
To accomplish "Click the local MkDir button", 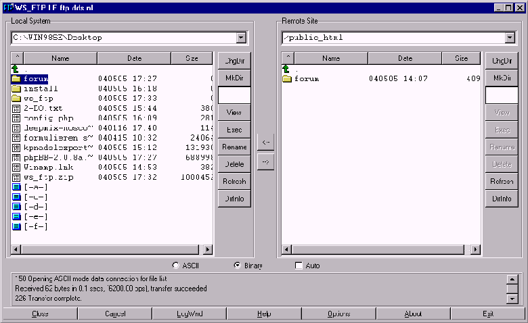I will [x=234, y=78].
